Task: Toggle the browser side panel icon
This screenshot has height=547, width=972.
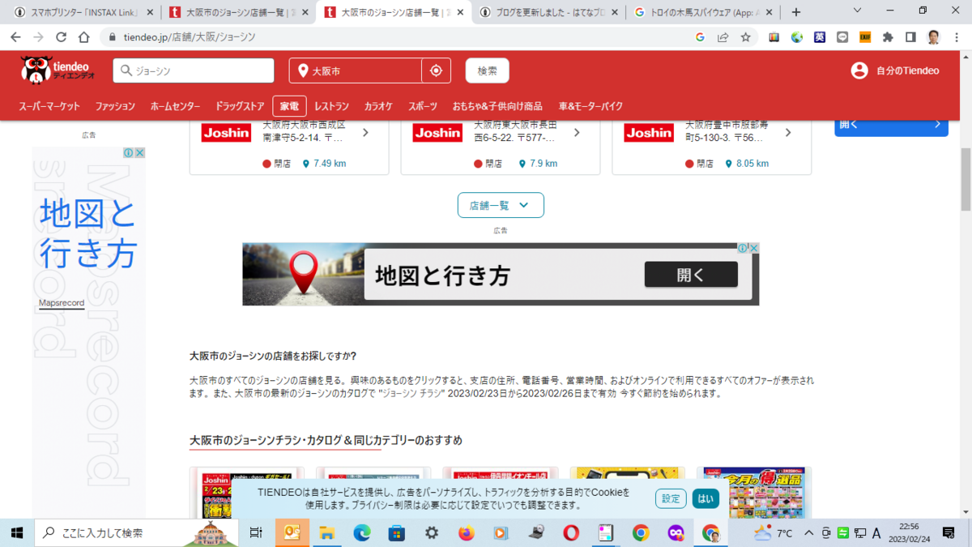Action: [910, 37]
